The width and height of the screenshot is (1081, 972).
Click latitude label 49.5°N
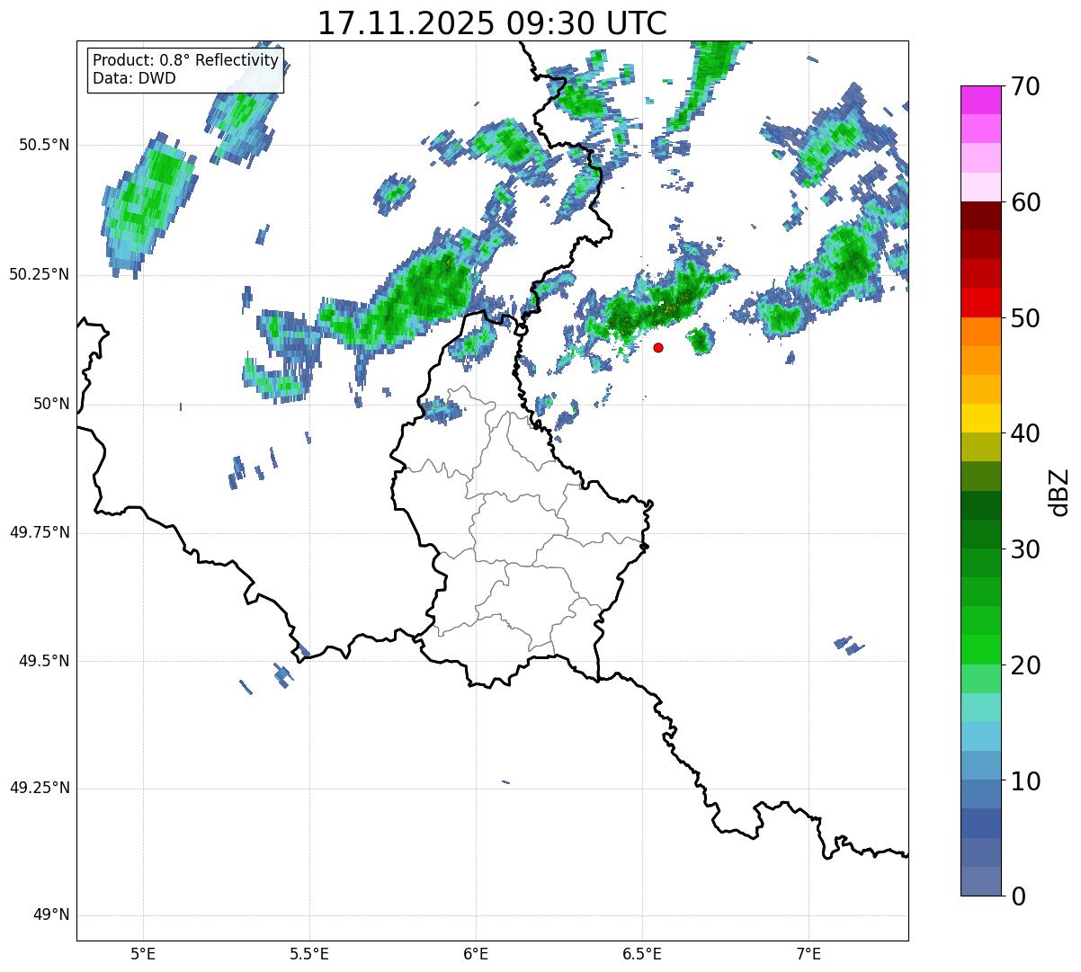pos(44,661)
